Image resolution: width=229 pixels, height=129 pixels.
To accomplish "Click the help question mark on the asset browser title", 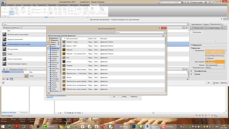I will [159, 28].
